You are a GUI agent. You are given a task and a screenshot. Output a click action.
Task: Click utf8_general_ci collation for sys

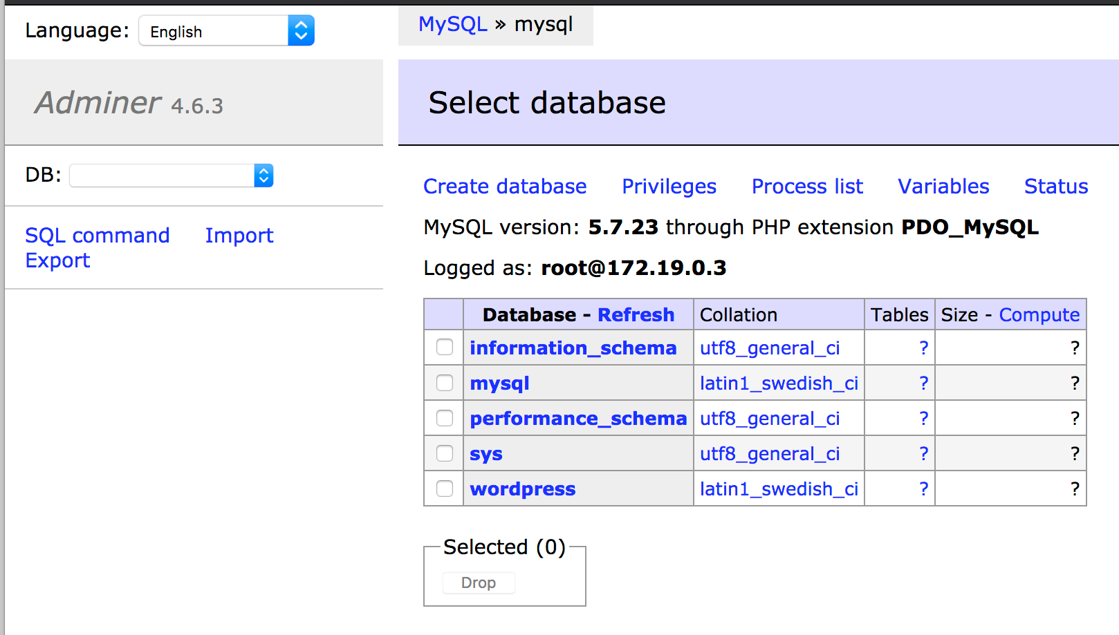770,454
